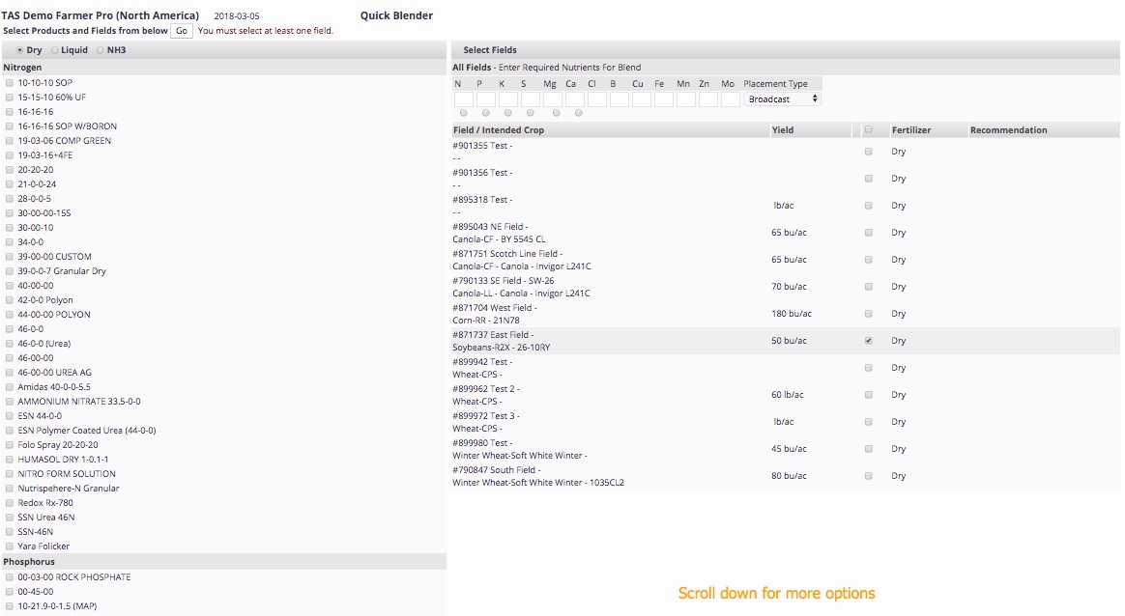The width and height of the screenshot is (1125, 616).
Task: Tick the Amidas 40-0-0-5.5 checkbox
Action: pyautogui.click(x=10, y=387)
